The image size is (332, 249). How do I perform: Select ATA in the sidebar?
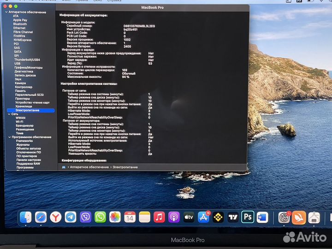[x=16, y=16]
